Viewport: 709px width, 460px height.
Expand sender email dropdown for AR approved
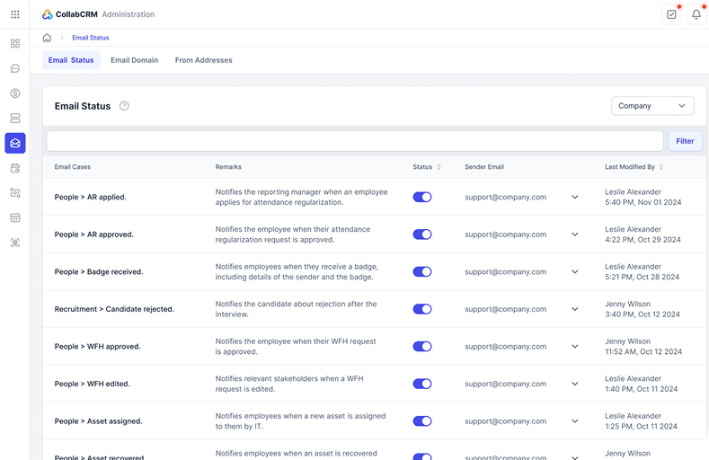575,234
